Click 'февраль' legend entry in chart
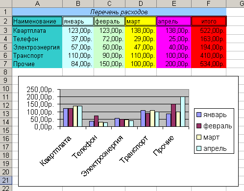The width and height of the screenshot is (244, 191). click(x=214, y=126)
